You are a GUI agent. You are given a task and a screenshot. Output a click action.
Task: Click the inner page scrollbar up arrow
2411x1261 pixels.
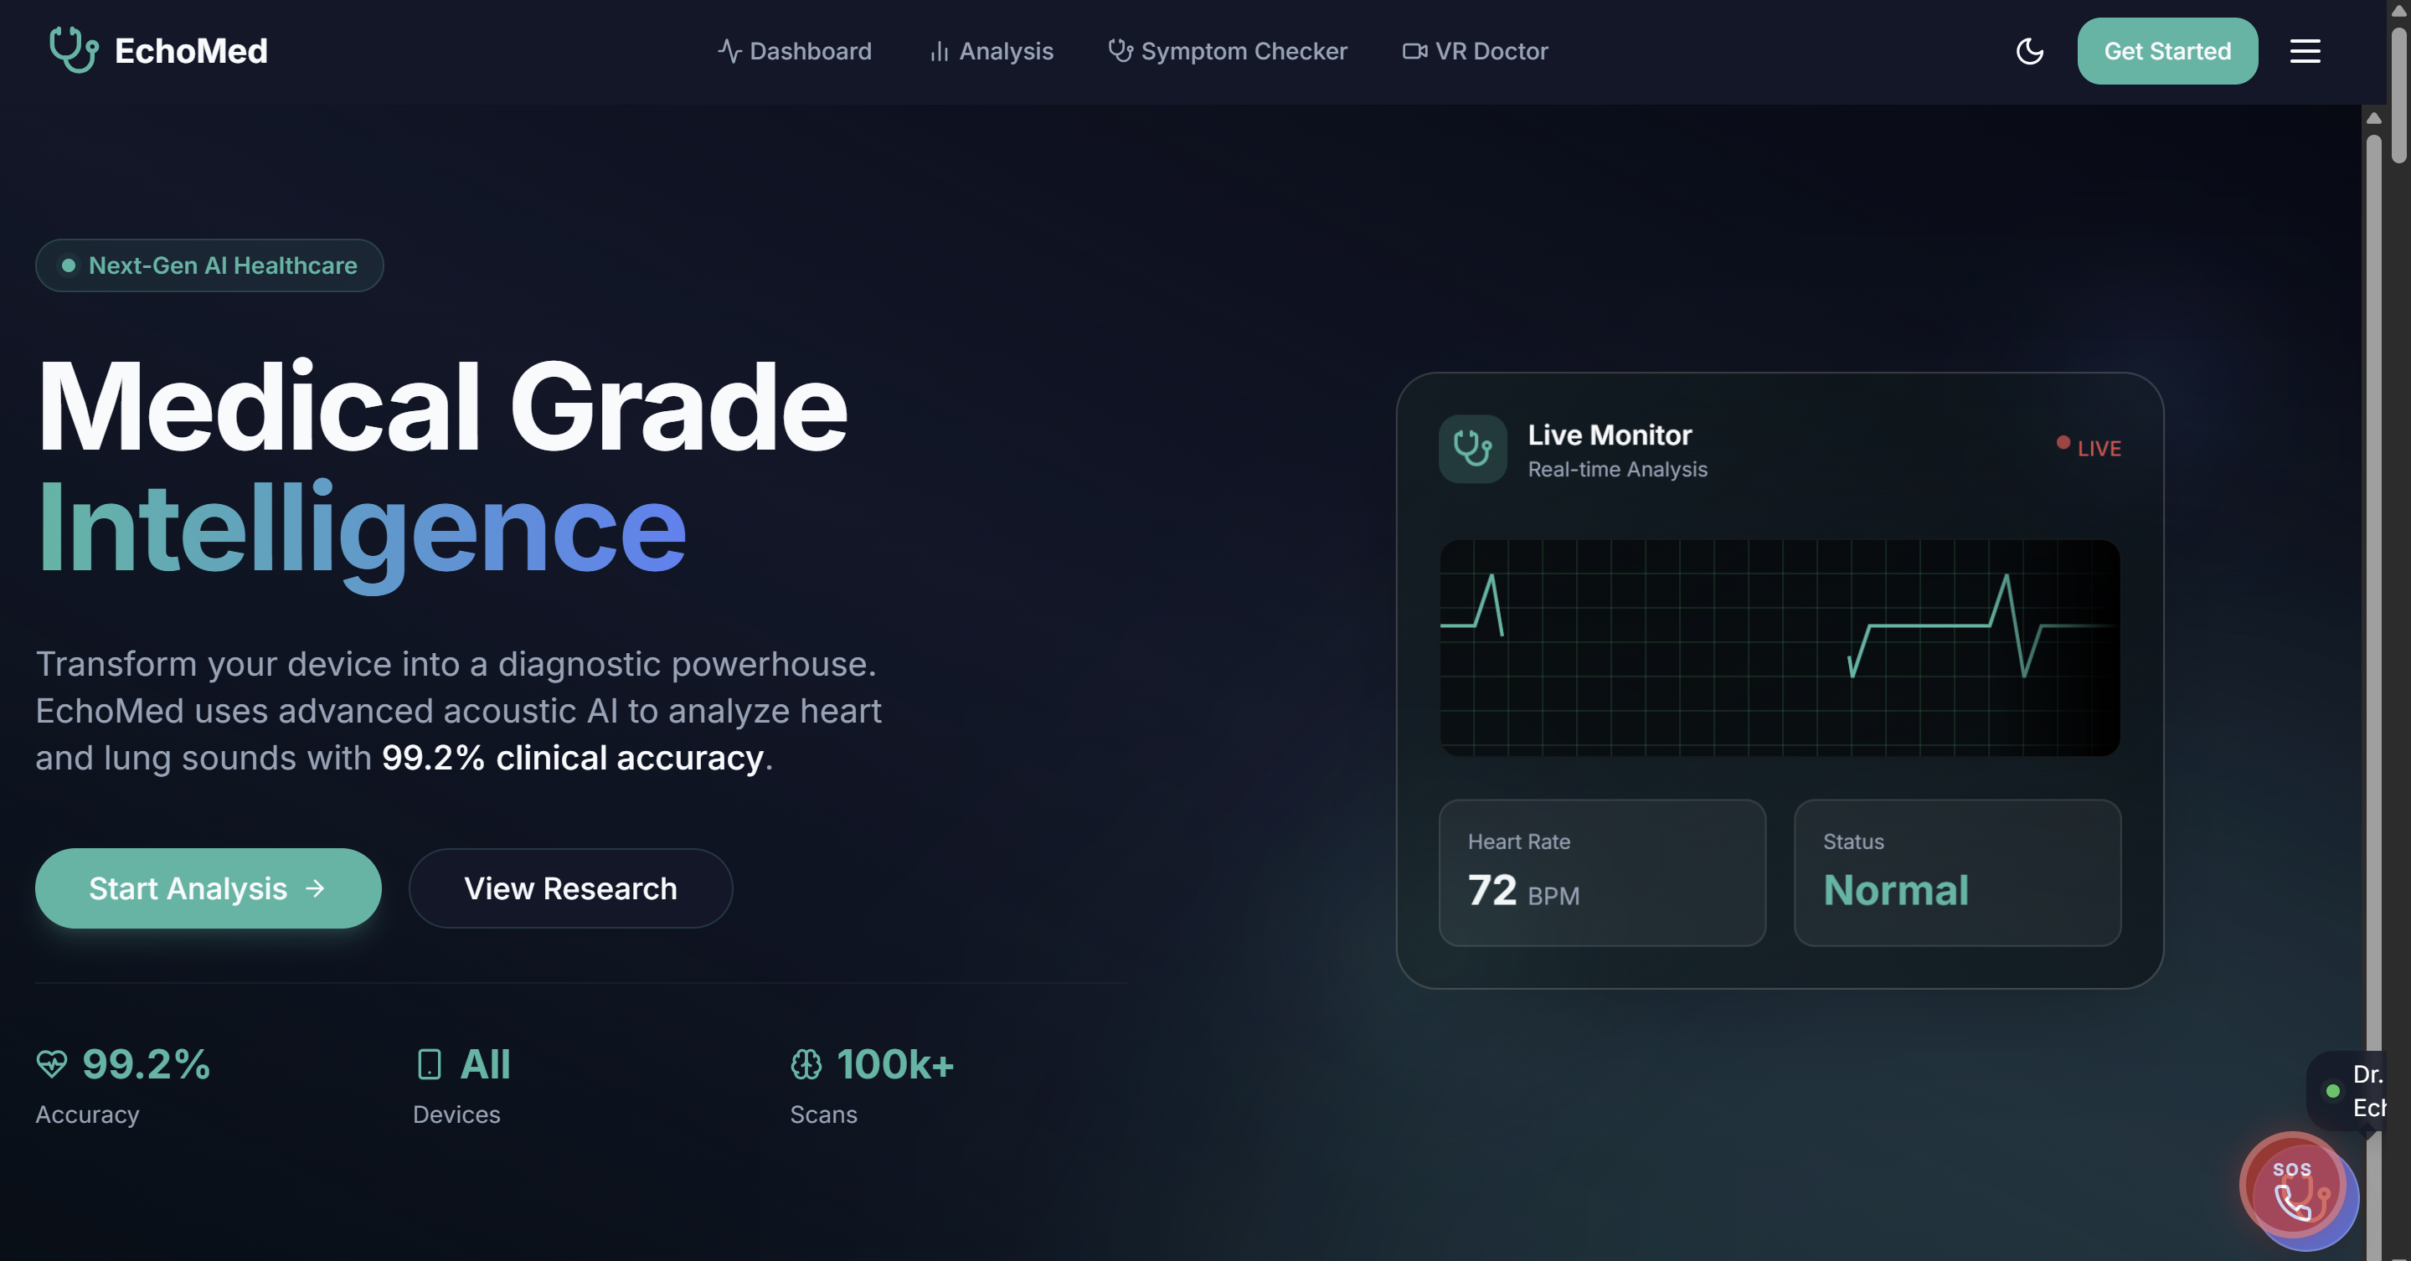point(2372,119)
